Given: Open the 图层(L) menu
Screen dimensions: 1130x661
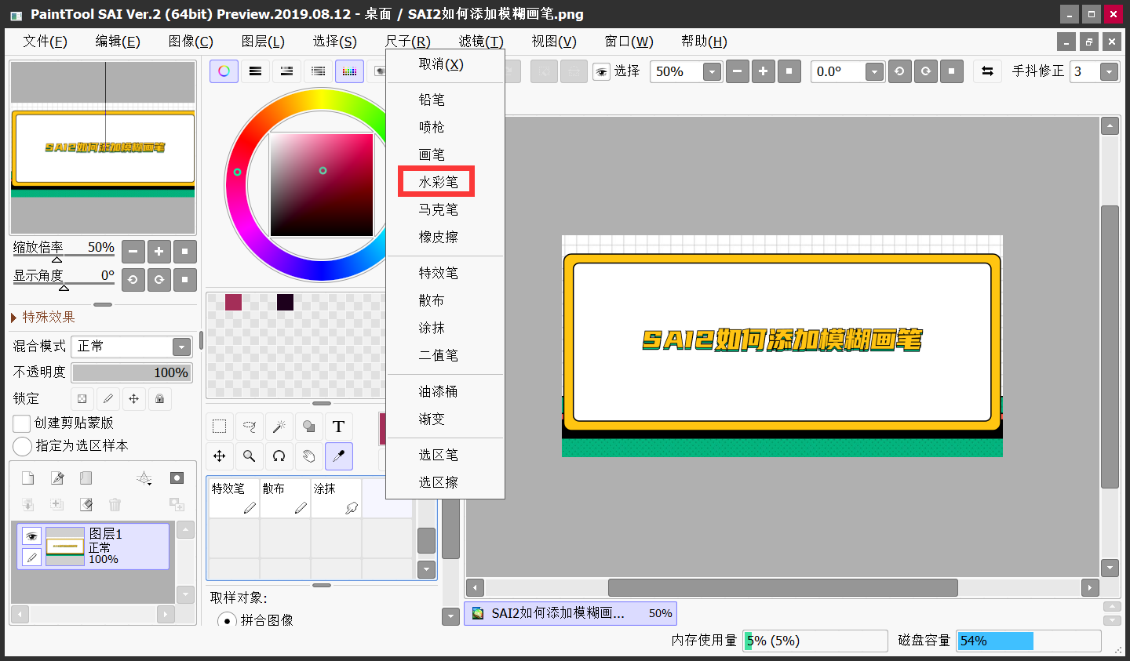Looking at the screenshot, I should point(263,42).
